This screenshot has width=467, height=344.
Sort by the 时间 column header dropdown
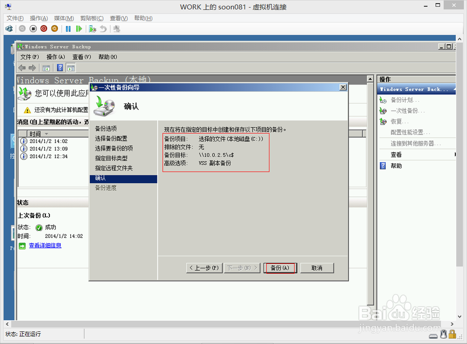[46, 134]
